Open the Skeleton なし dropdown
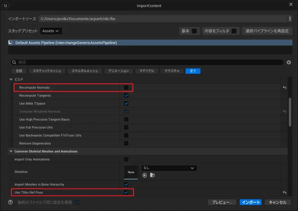This screenshot has width=298, height=211. pos(169,168)
